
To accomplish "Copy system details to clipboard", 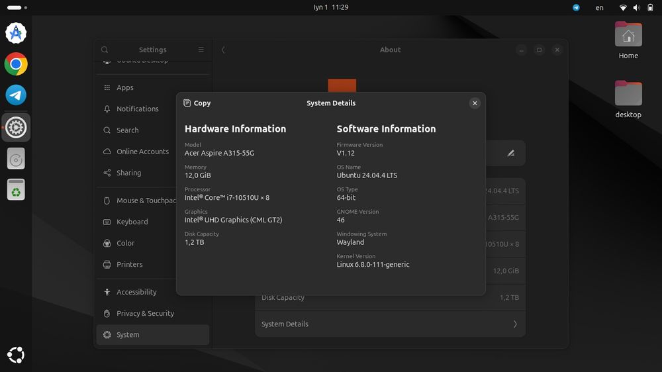I will point(197,103).
